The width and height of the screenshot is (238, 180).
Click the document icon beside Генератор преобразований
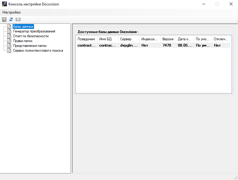click(9, 31)
